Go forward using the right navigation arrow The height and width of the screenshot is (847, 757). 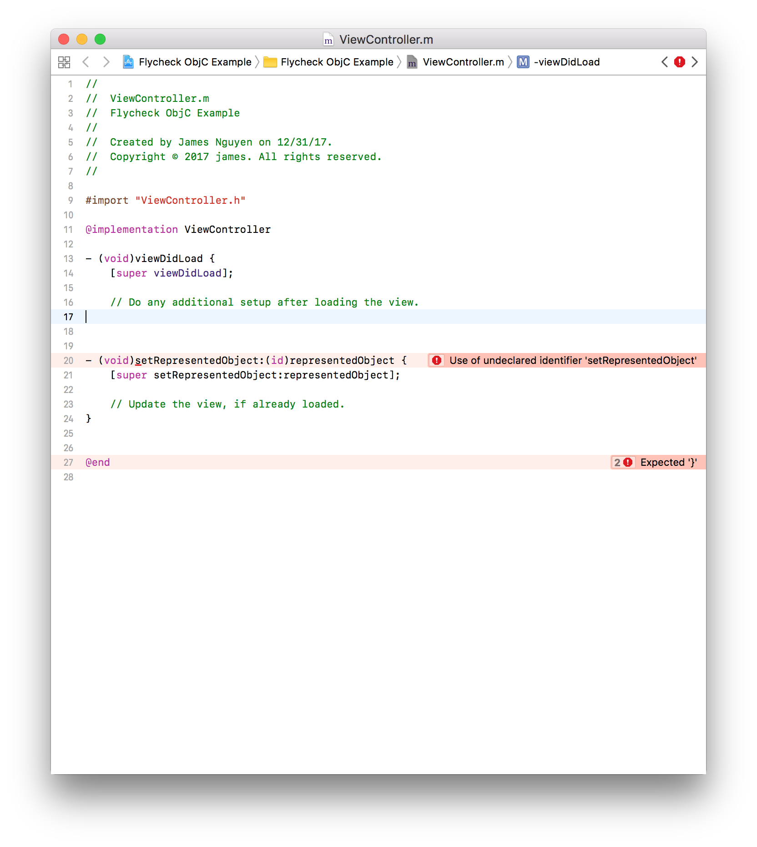[106, 62]
